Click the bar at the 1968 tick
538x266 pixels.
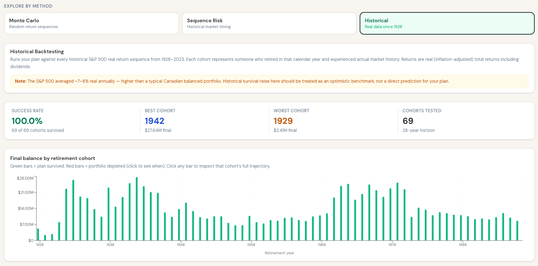pos(320,228)
